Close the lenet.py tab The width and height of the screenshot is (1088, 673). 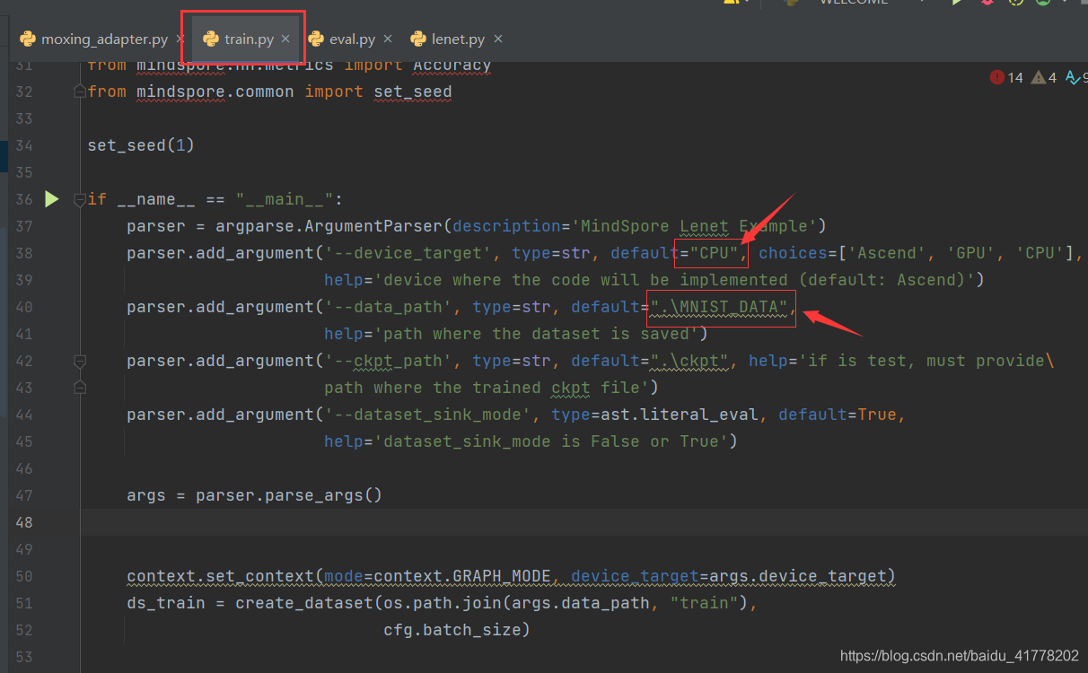pyautogui.click(x=498, y=39)
